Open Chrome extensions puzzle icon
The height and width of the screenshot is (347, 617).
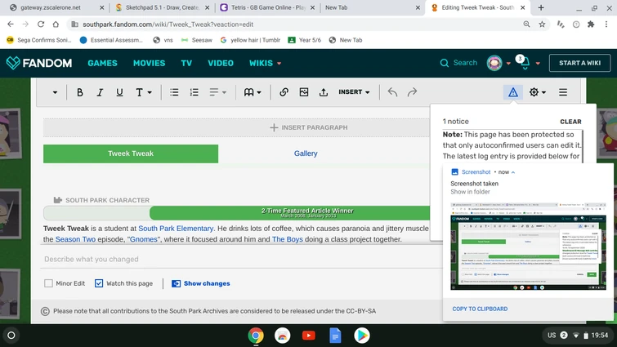pyautogui.click(x=591, y=24)
